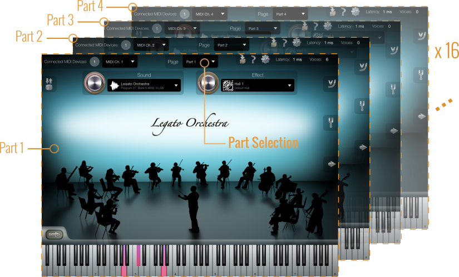Click the Voices 6 readout in Part 1
The width and height of the screenshot is (459, 277).
coord(319,59)
